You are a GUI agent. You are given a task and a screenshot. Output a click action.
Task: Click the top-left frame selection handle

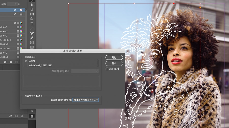68,4
